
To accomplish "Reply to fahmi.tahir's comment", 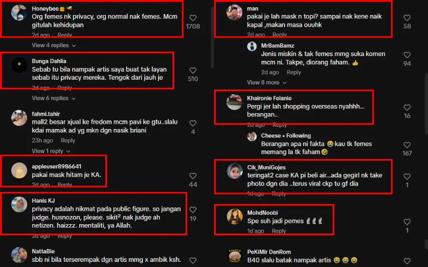I will coord(68,141).
